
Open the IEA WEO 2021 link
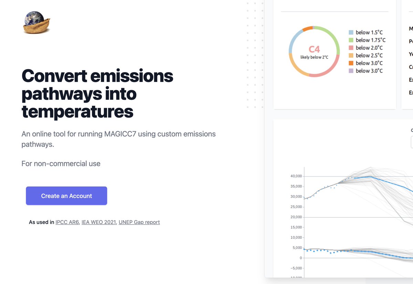(99, 222)
